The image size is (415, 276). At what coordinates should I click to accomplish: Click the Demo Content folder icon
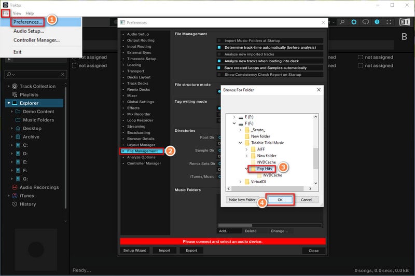(x=18, y=112)
